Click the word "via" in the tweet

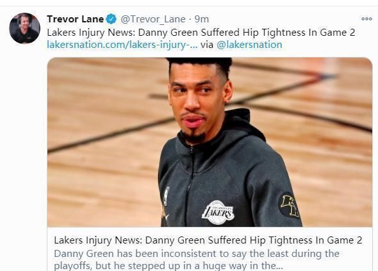[x=207, y=45]
